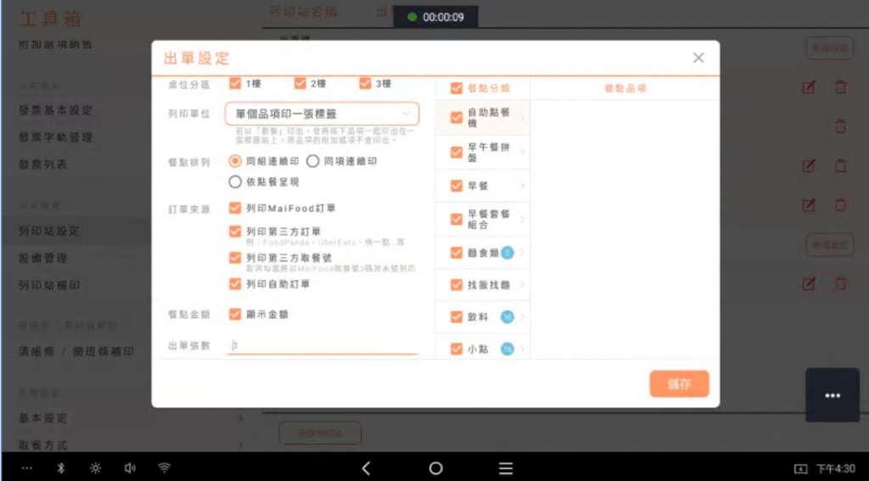Image resolution: width=869 pixels, height=481 pixels.
Task: Click the floating three-dot overlay button
Action: point(832,395)
